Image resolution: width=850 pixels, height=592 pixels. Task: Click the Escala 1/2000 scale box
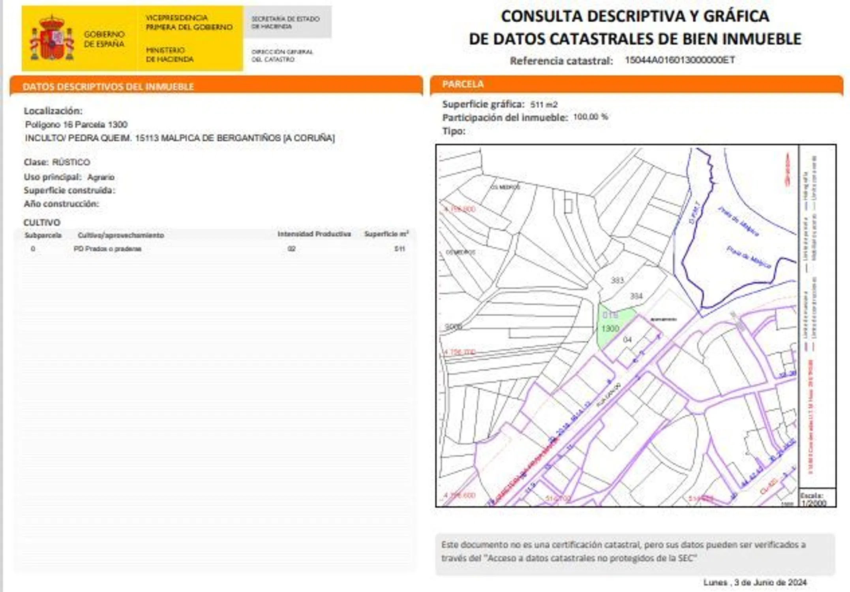[x=815, y=499]
